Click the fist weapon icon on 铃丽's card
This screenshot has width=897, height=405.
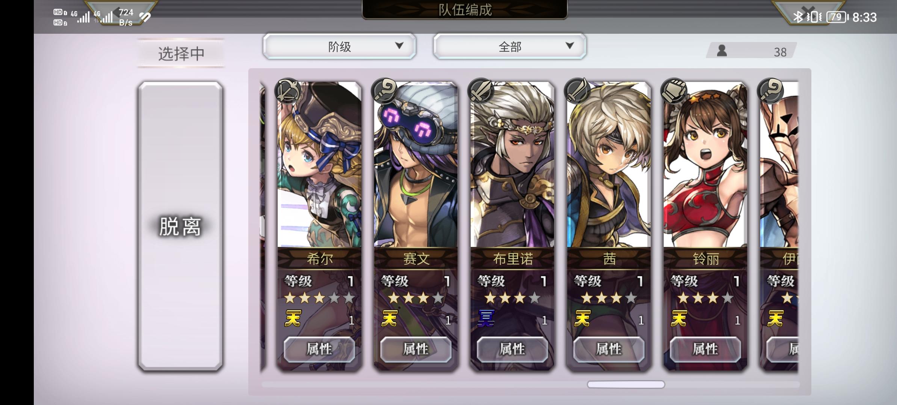pyautogui.click(x=674, y=90)
